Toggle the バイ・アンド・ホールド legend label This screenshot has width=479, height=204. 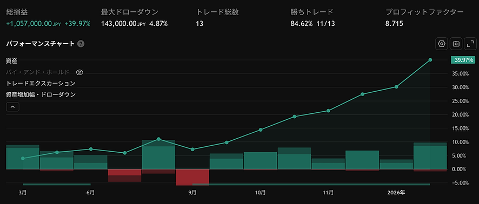[x=38, y=72]
